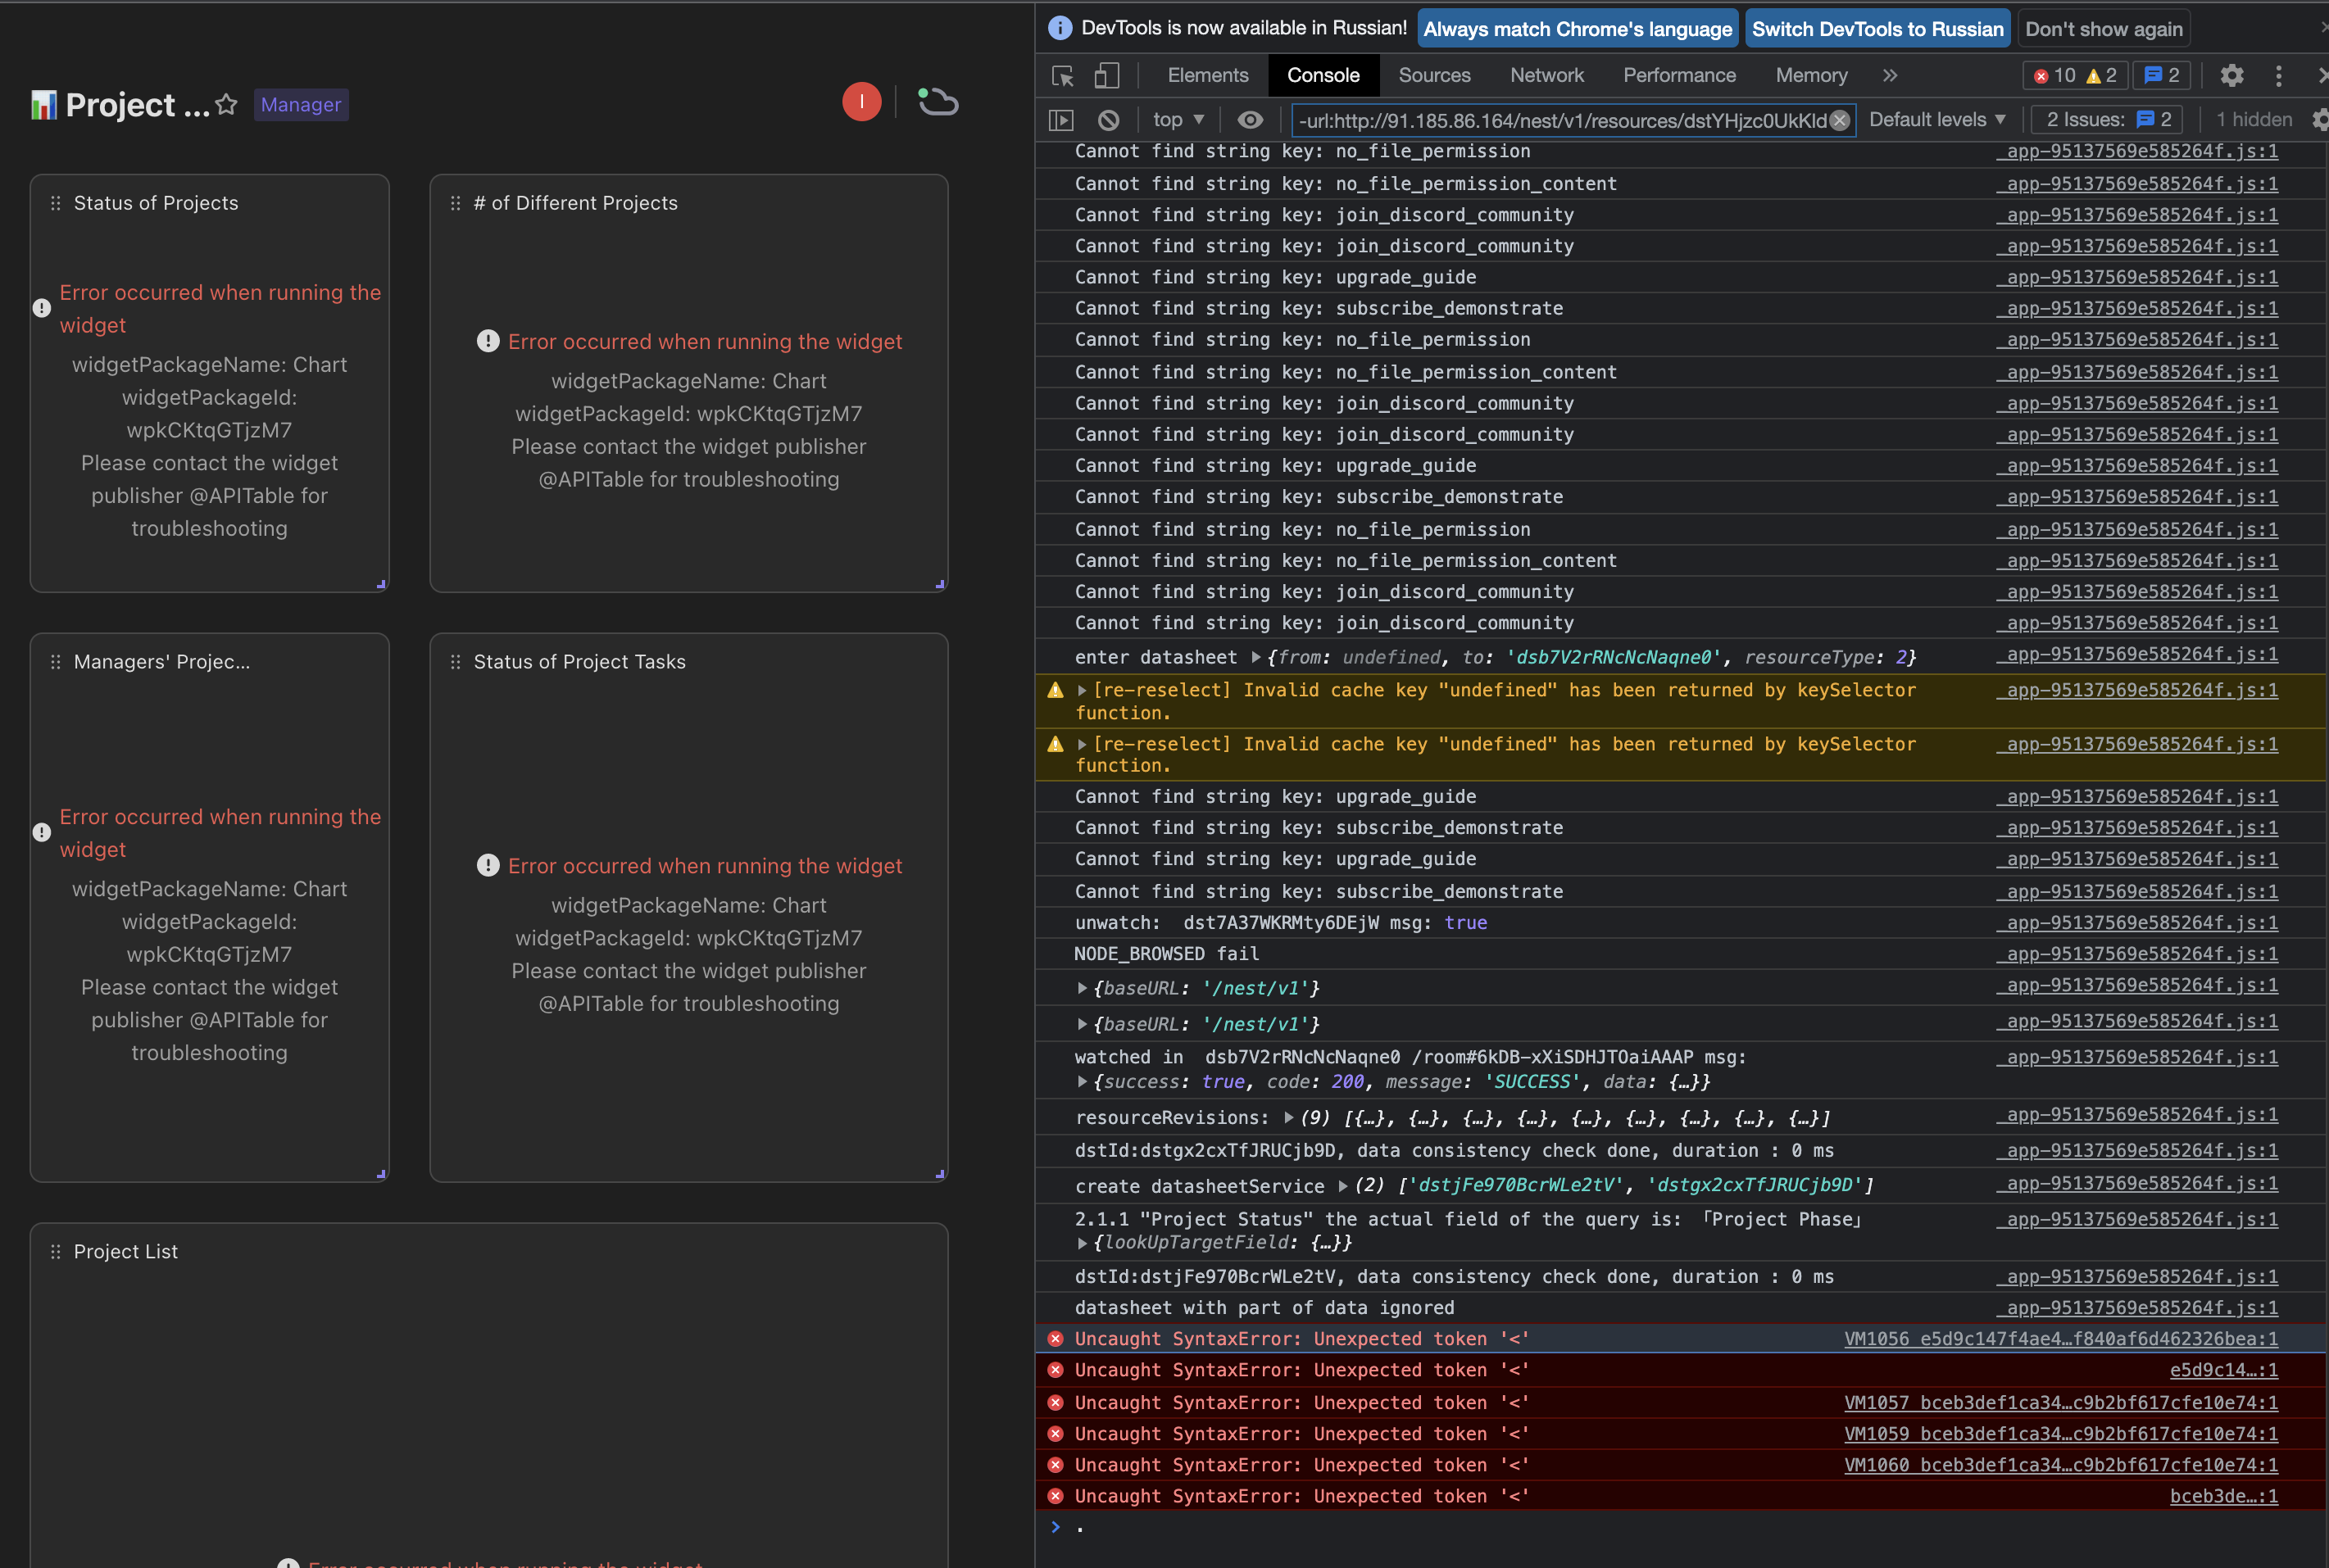Viewport: 2329px width, 1568px height.
Task: Open the 'Default levels' dropdown
Action: pyautogui.click(x=1936, y=119)
